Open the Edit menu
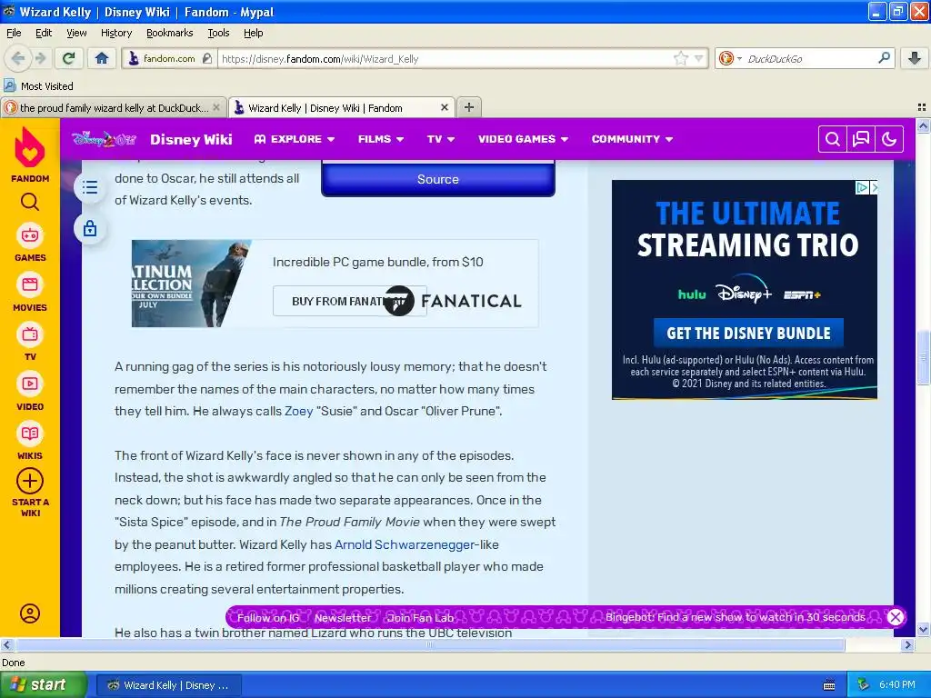 coord(44,33)
